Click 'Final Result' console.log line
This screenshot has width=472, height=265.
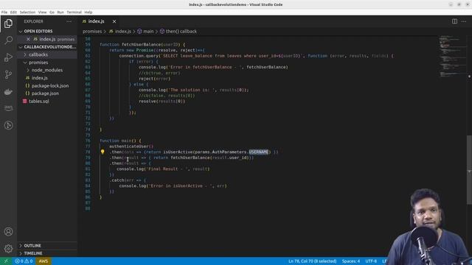click(163, 169)
